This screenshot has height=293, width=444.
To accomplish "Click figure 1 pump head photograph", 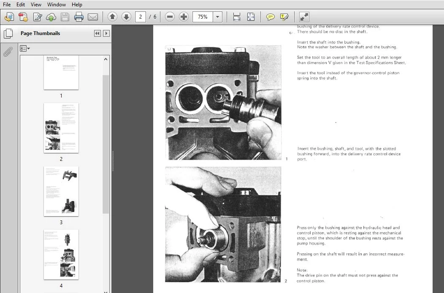I will [x=223, y=102].
